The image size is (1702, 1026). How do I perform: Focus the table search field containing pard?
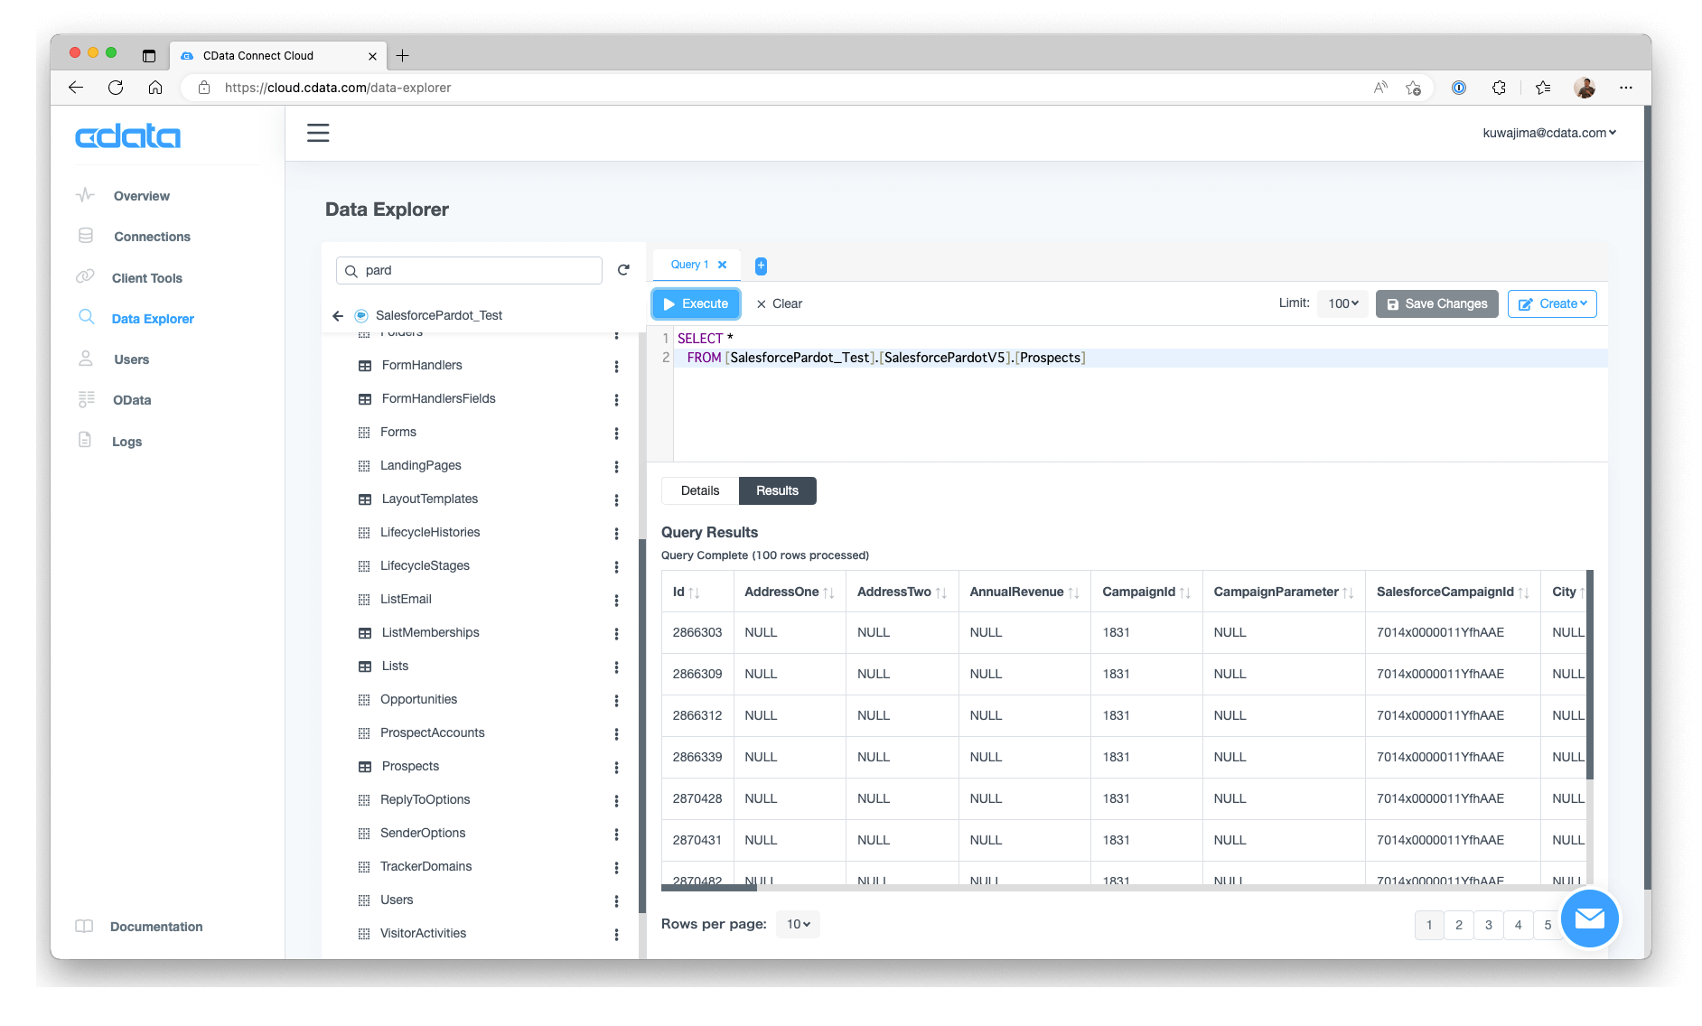pyautogui.click(x=469, y=271)
